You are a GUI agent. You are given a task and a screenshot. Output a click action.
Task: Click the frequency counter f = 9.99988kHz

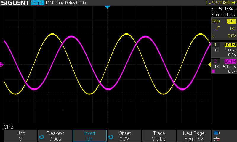click(x=221, y=3)
